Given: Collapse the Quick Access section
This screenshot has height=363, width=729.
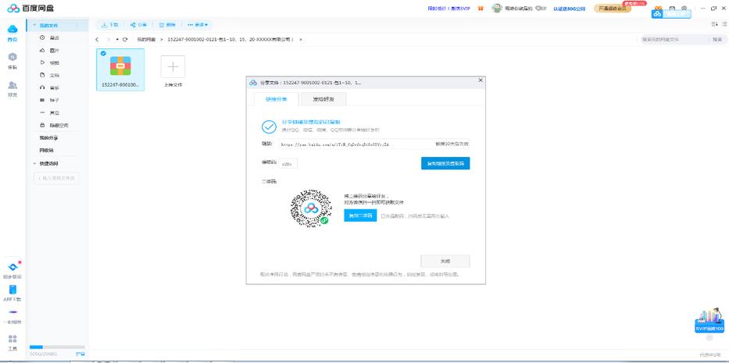Looking at the screenshot, I should point(35,164).
